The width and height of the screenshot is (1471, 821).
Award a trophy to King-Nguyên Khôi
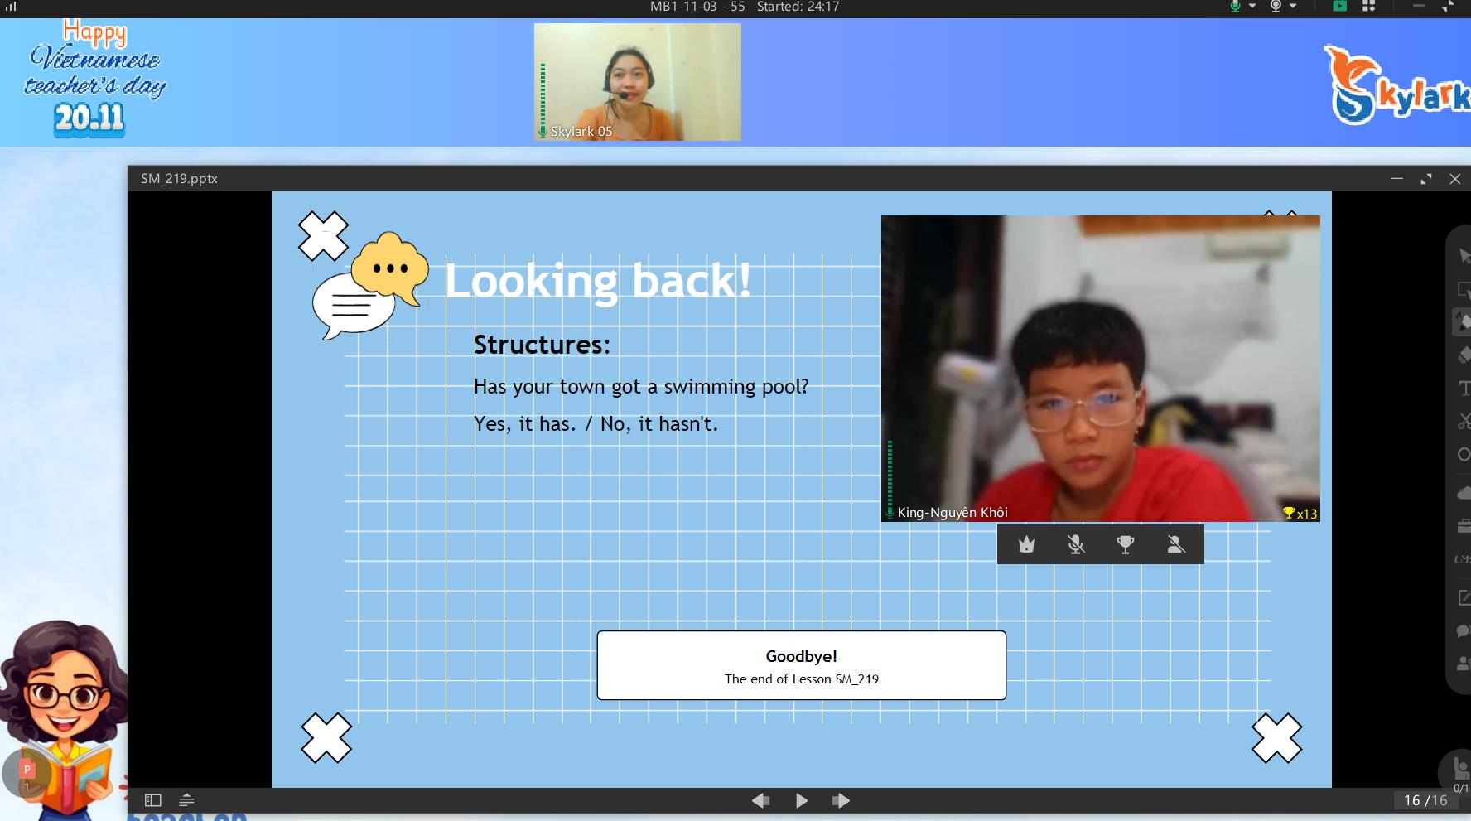pos(1125,544)
